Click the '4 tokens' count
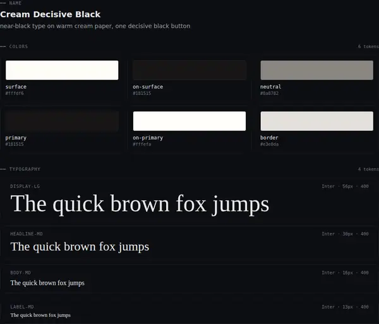This screenshot has width=379, height=324. [x=368, y=169]
